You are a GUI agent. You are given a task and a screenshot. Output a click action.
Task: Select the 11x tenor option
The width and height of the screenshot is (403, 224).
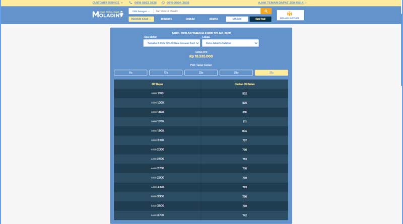click(130, 73)
